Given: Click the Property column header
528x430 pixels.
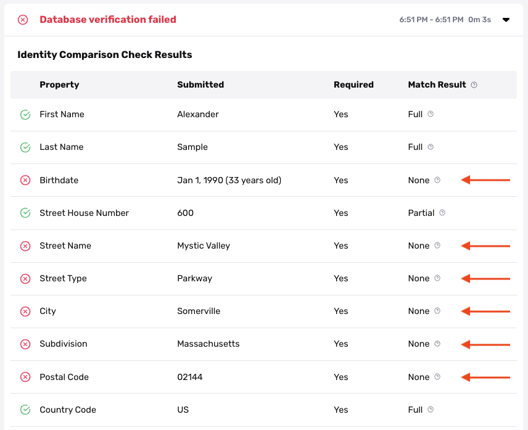Looking at the screenshot, I should tap(59, 85).
